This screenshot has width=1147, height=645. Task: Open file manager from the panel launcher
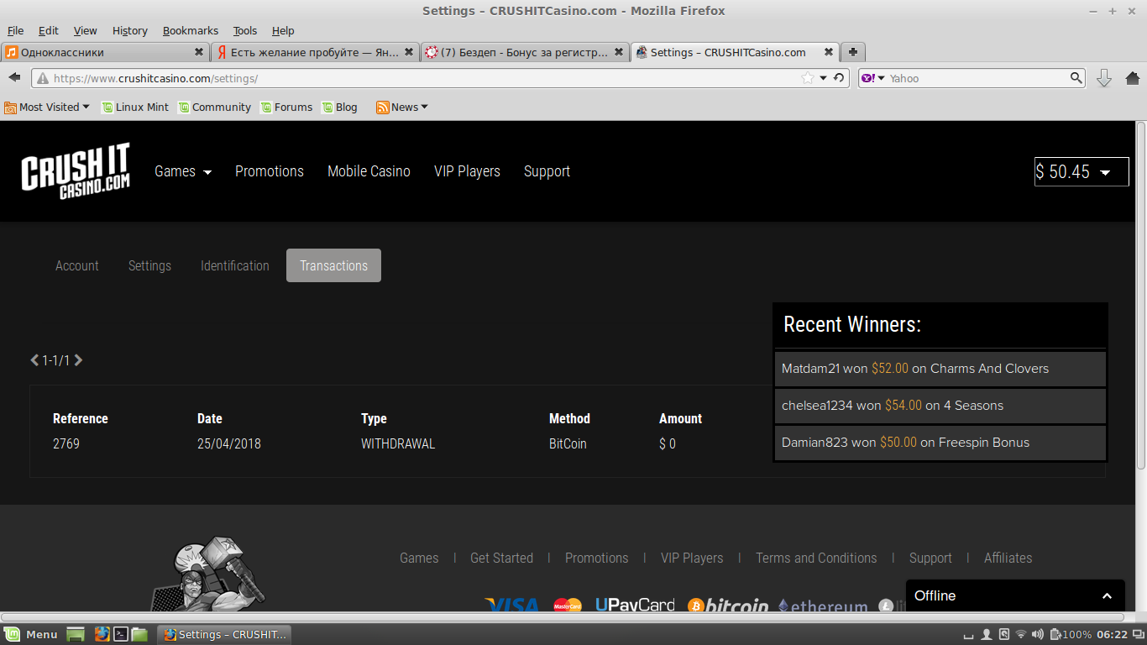click(139, 635)
